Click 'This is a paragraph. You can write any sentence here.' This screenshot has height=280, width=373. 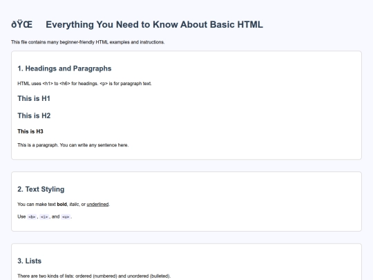click(x=73, y=145)
